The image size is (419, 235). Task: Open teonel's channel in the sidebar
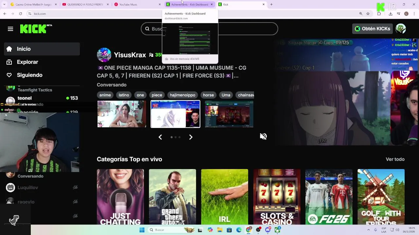point(42,99)
